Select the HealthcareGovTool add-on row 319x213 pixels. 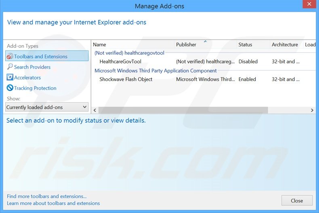120,62
